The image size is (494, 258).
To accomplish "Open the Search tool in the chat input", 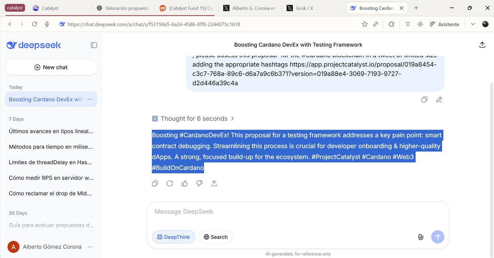I will [215, 237].
